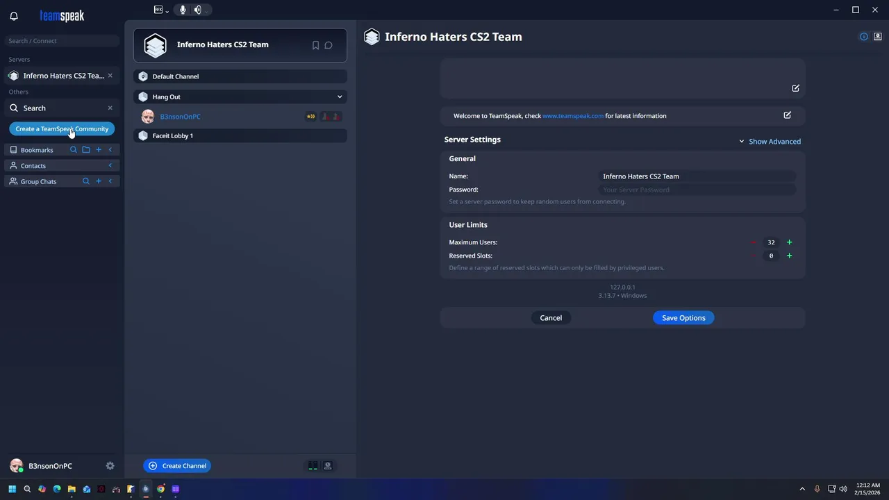Decrease Maximum Users with minus
889x500 pixels.
(x=754, y=242)
